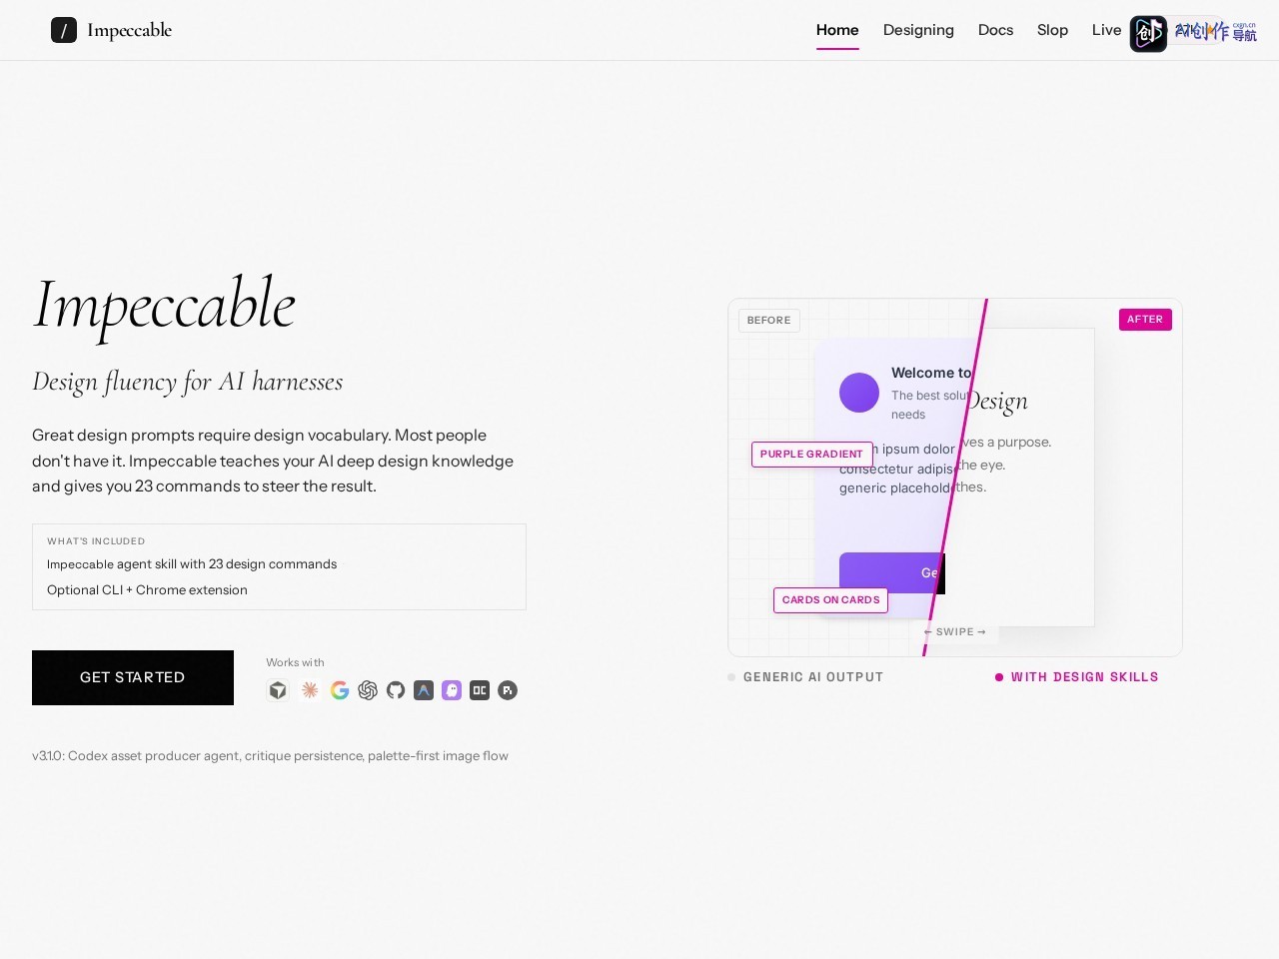
Task: Click the Google G icon
Action: [340, 690]
